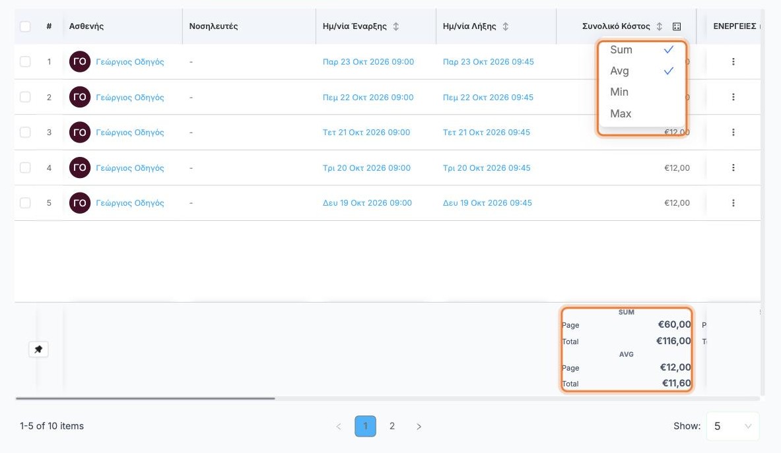Click end date Δευ 19 Οκτ 2026 09:45

click(x=488, y=203)
